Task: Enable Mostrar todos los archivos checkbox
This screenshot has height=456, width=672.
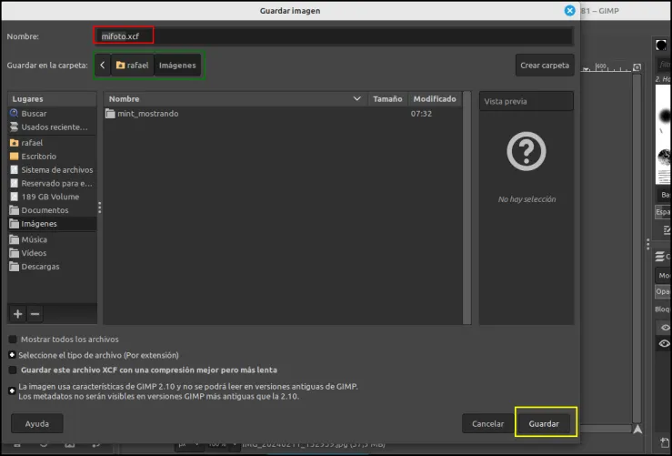Action: click(13, 339)
